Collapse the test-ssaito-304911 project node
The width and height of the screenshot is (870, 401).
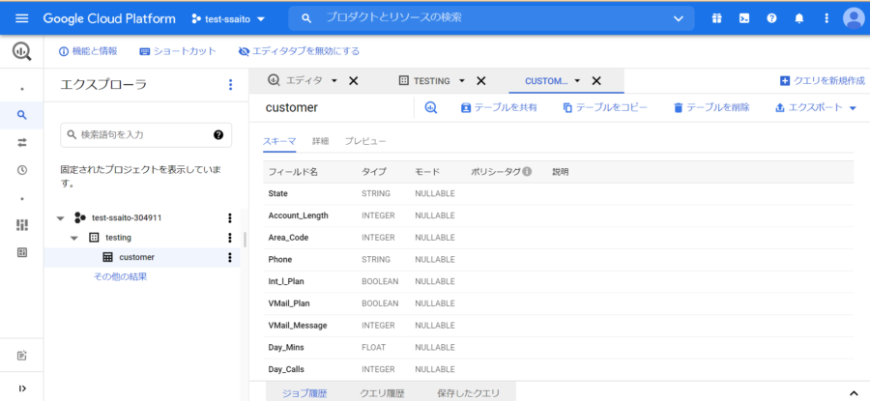tap(61, 218)
